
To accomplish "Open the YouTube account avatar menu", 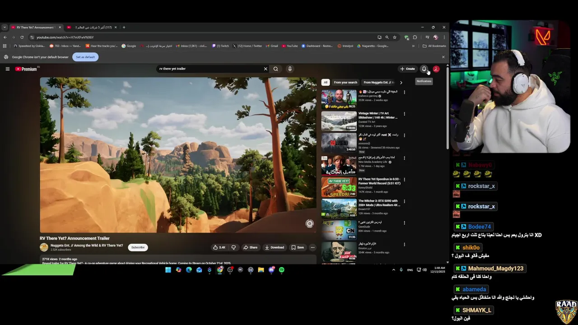I will click(x=436, y=69).
